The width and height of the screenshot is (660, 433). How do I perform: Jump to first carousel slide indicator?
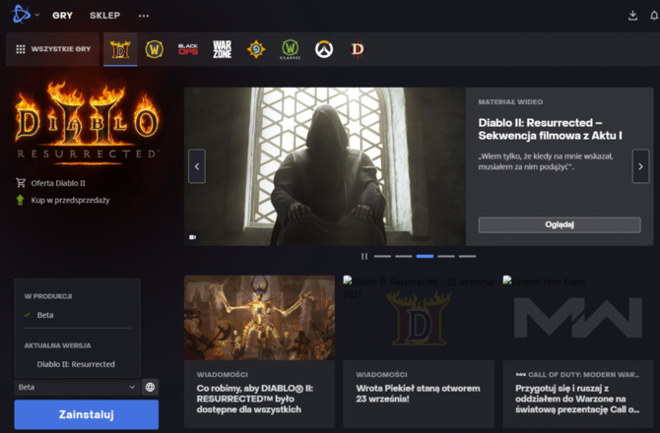pos(382,256)
